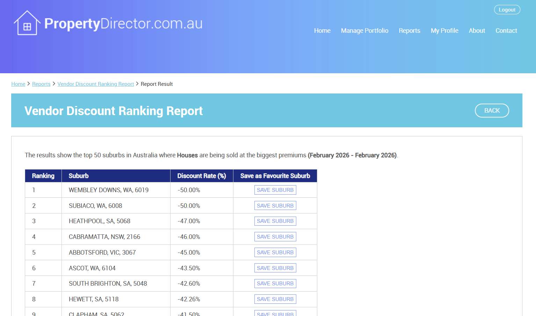
Task: Open the Reports navigation menu
Action: click(x=409, y=31)
